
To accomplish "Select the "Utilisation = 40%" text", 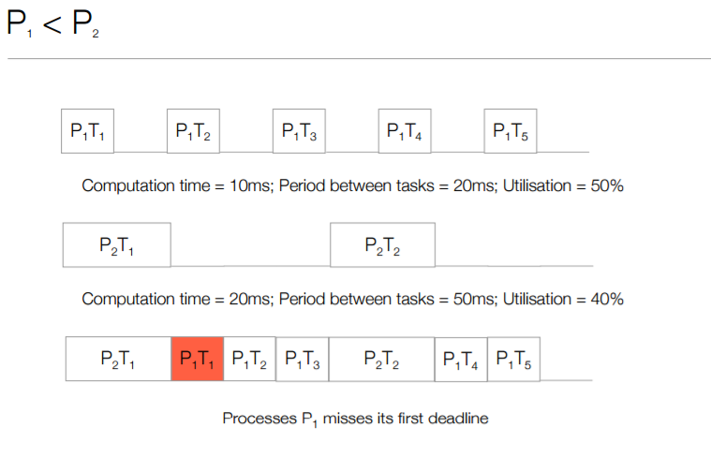I will pos(563,300).
